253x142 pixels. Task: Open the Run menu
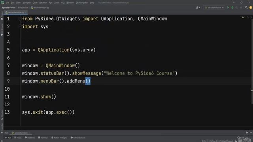tap(51, 3)
